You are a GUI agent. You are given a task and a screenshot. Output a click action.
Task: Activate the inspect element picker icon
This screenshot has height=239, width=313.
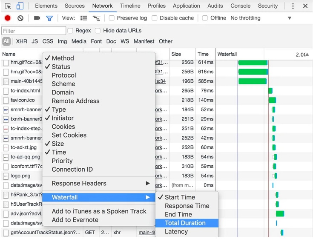coord(8,6)
